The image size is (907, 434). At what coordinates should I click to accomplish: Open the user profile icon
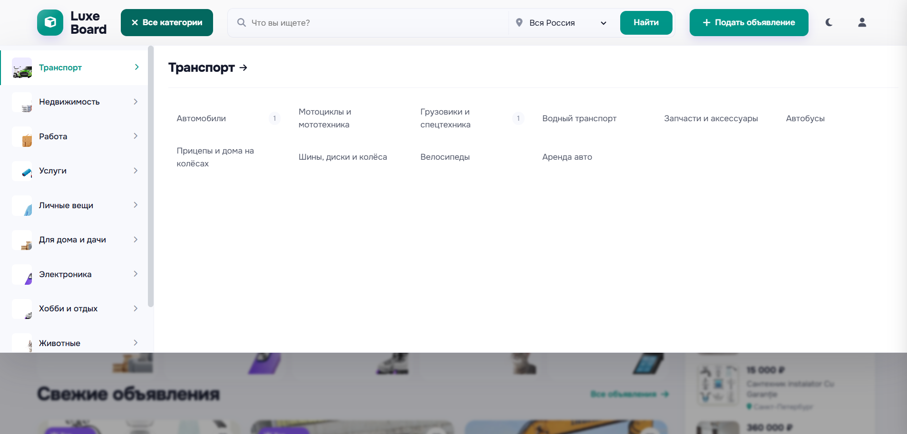[x=862, y=22]
